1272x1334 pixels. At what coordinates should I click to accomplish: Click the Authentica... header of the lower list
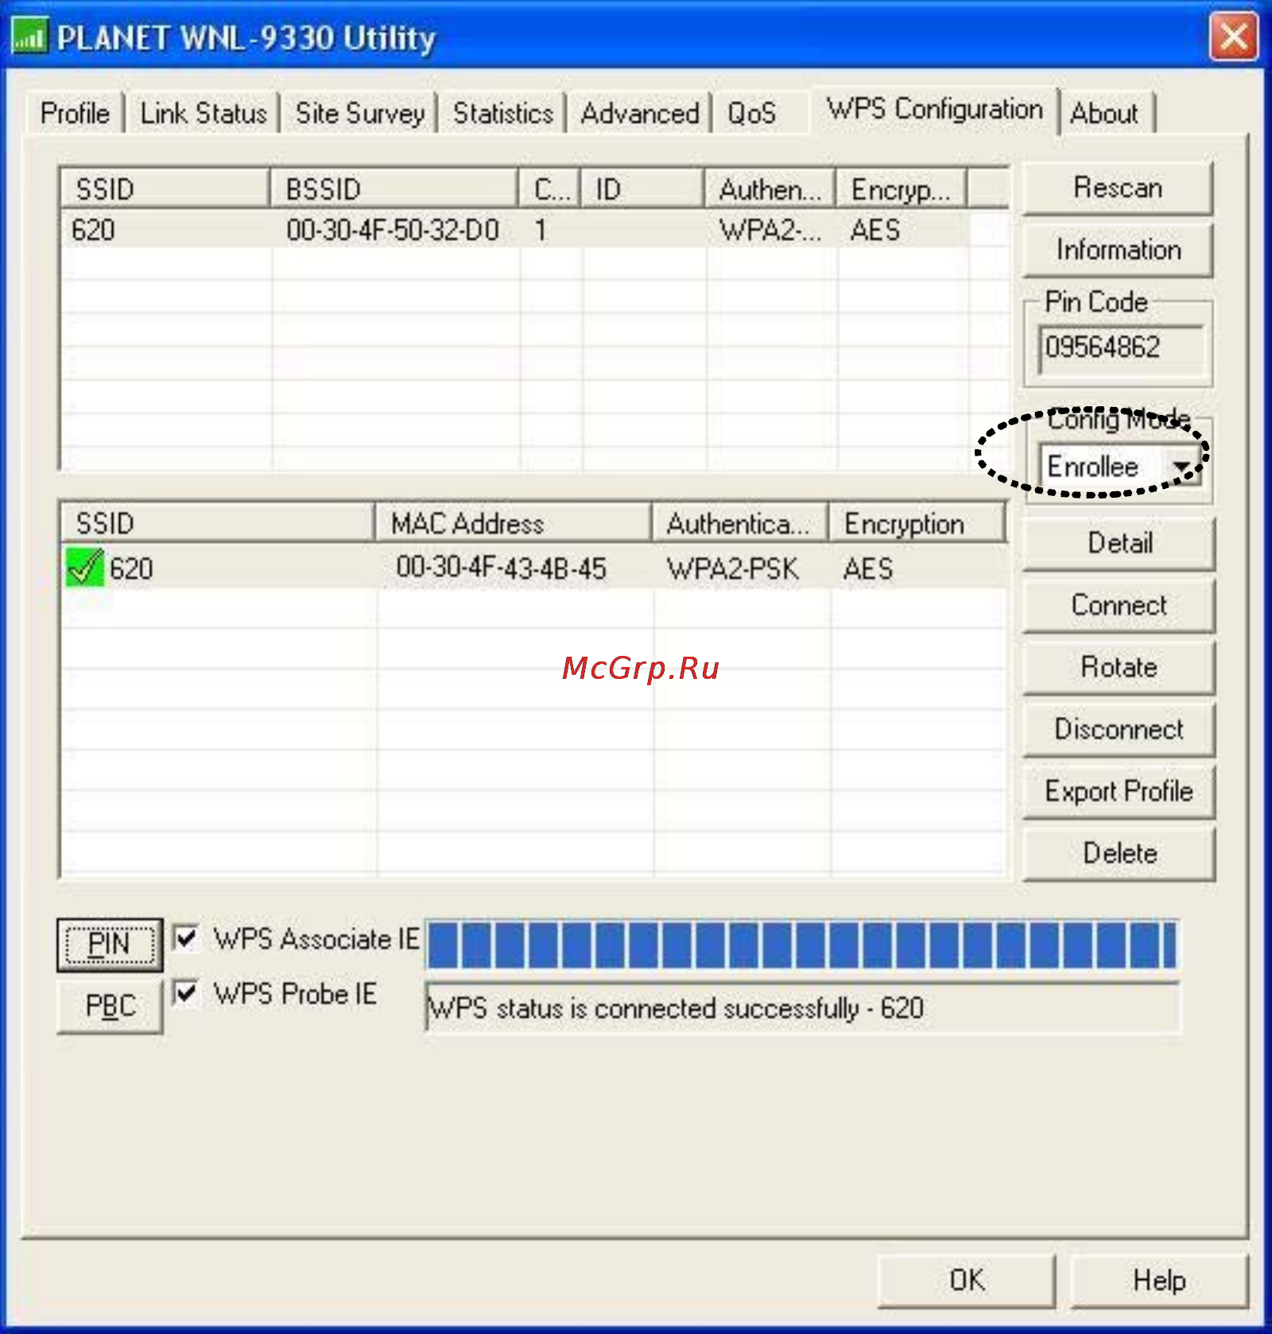tap(740, 523)
